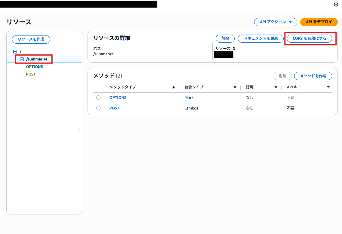Click 削除 in resource details
The height and width of the screenshot is (234, 342).
click(225, 38)
